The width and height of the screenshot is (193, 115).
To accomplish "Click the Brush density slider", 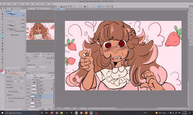I will (13, 89).
